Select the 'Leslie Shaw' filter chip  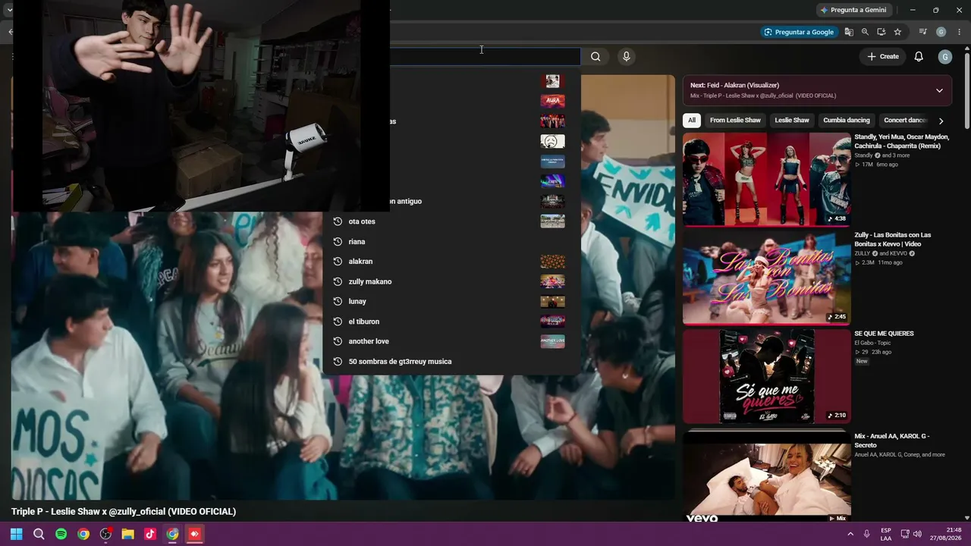click(792, 120)
